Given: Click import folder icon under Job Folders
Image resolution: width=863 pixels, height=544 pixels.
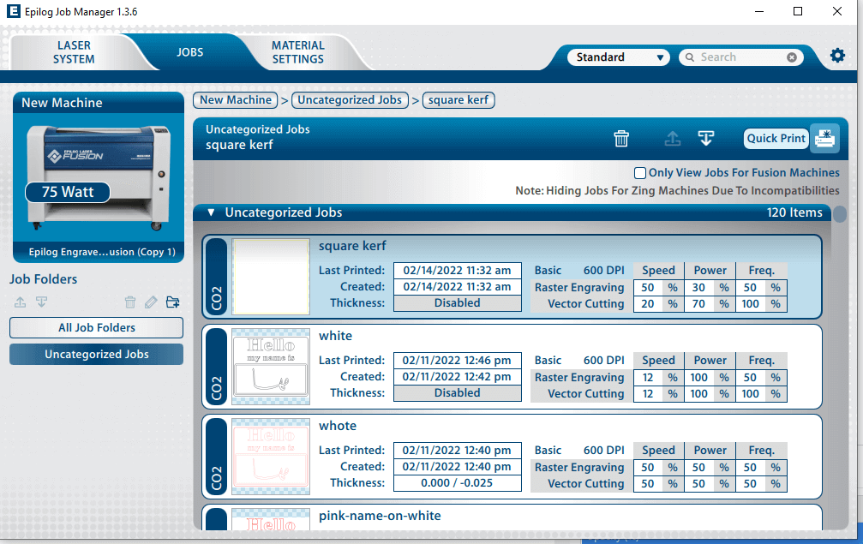Looking at the screenshot, I should (41, 302).
